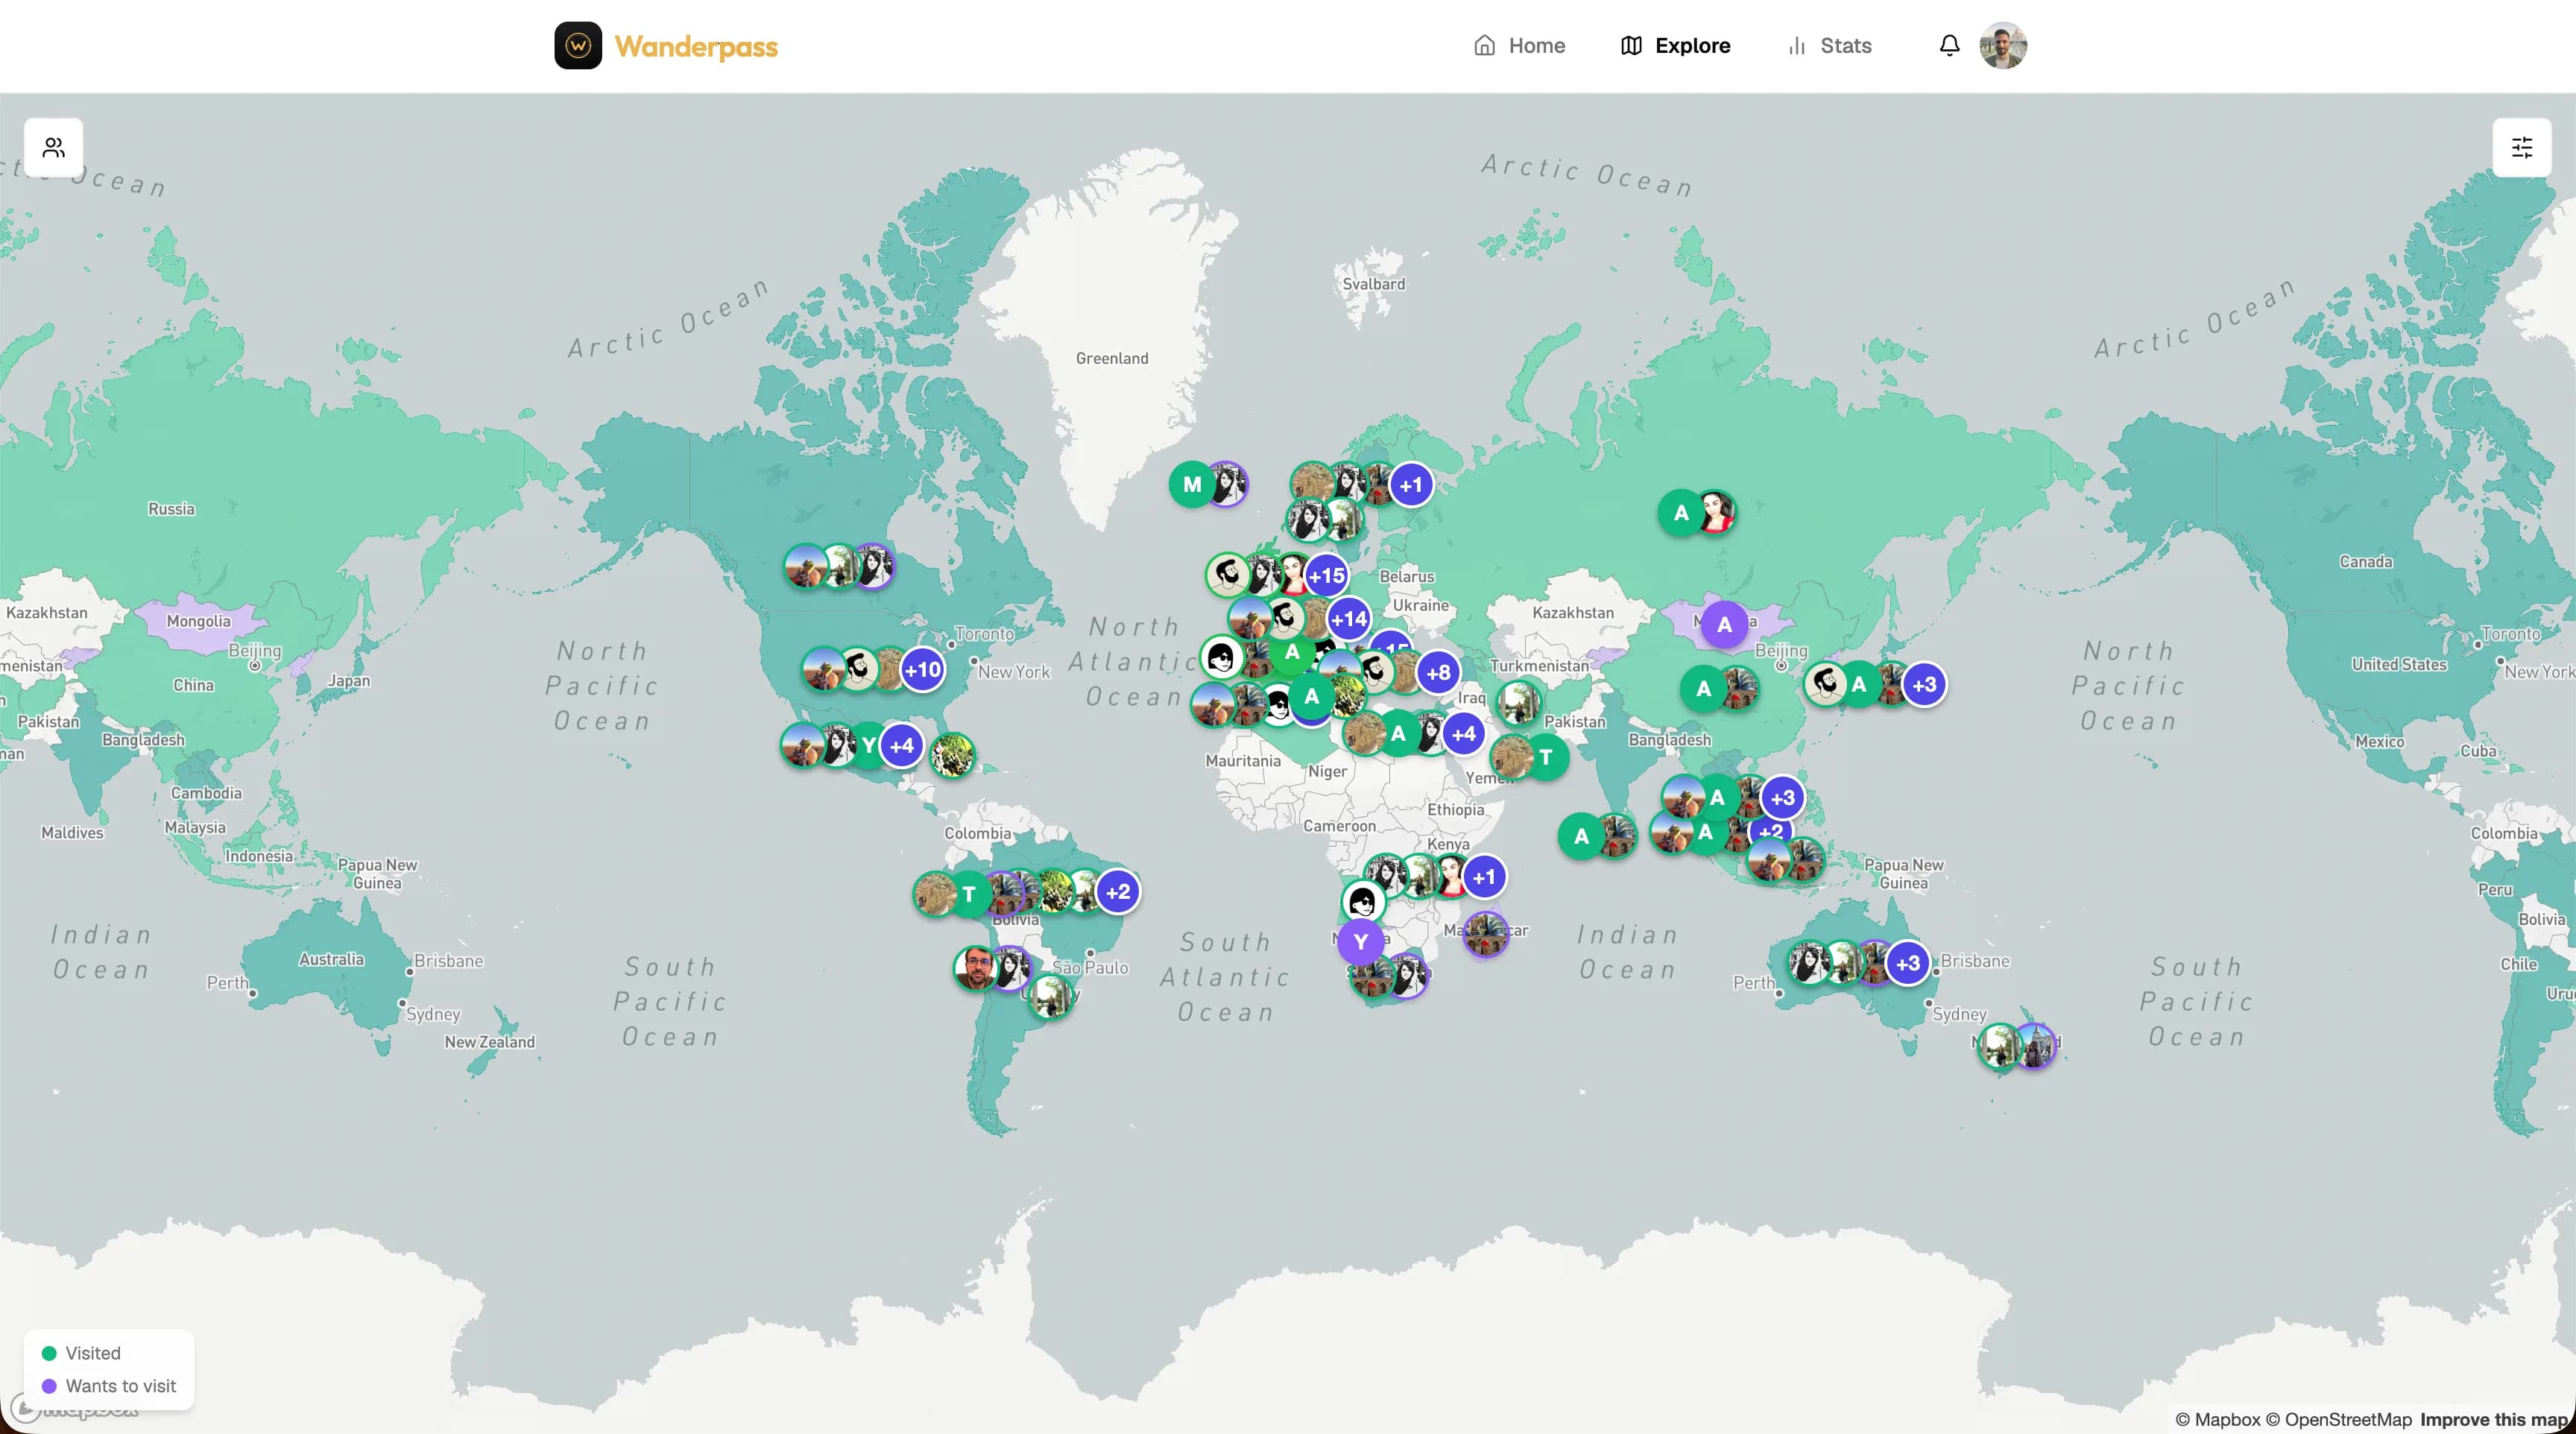2576x1434 pixels.
Task: Click the Wanderpass logo icon
Action: 578,46
